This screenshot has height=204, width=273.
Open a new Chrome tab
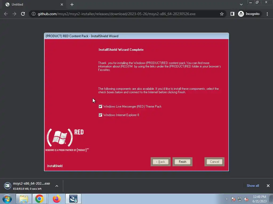click(x=72, y=5)
